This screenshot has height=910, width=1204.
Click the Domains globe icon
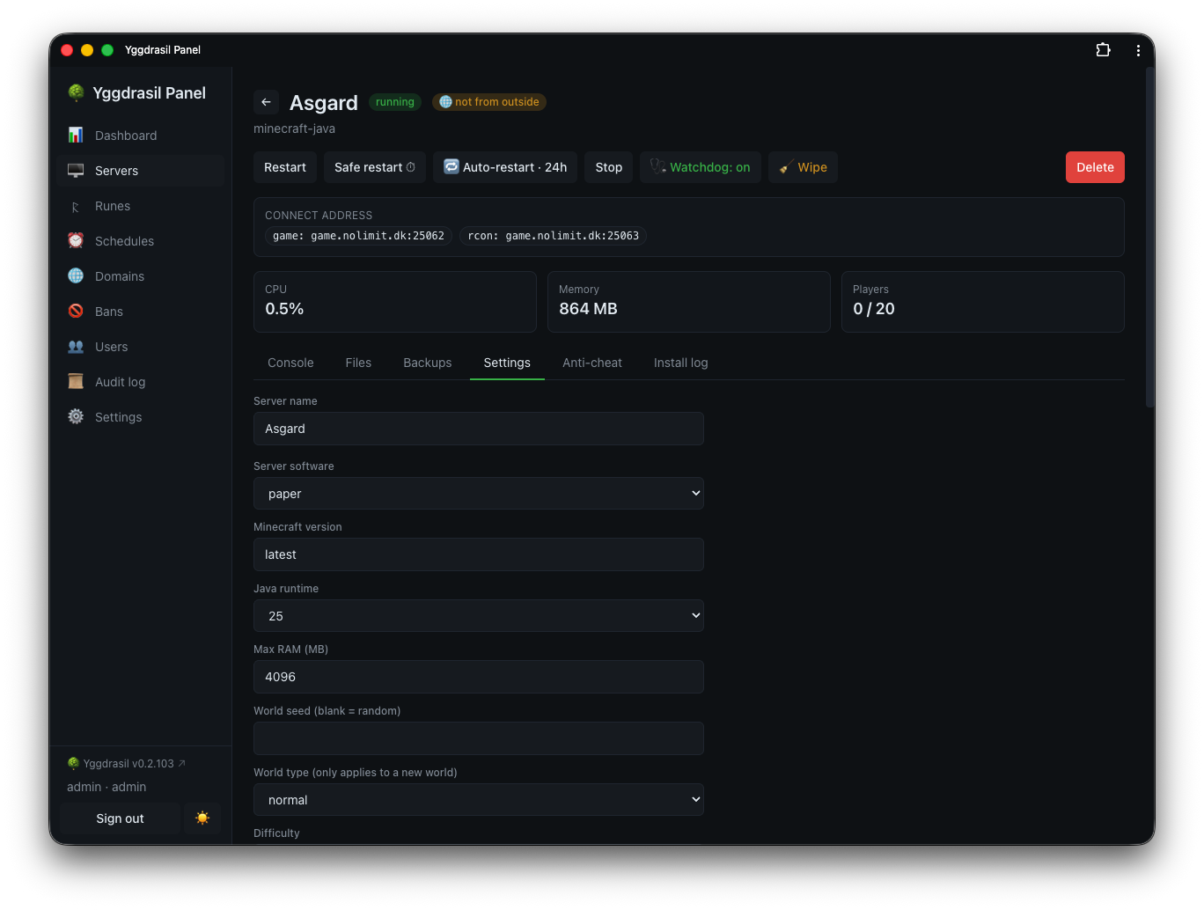76,275
